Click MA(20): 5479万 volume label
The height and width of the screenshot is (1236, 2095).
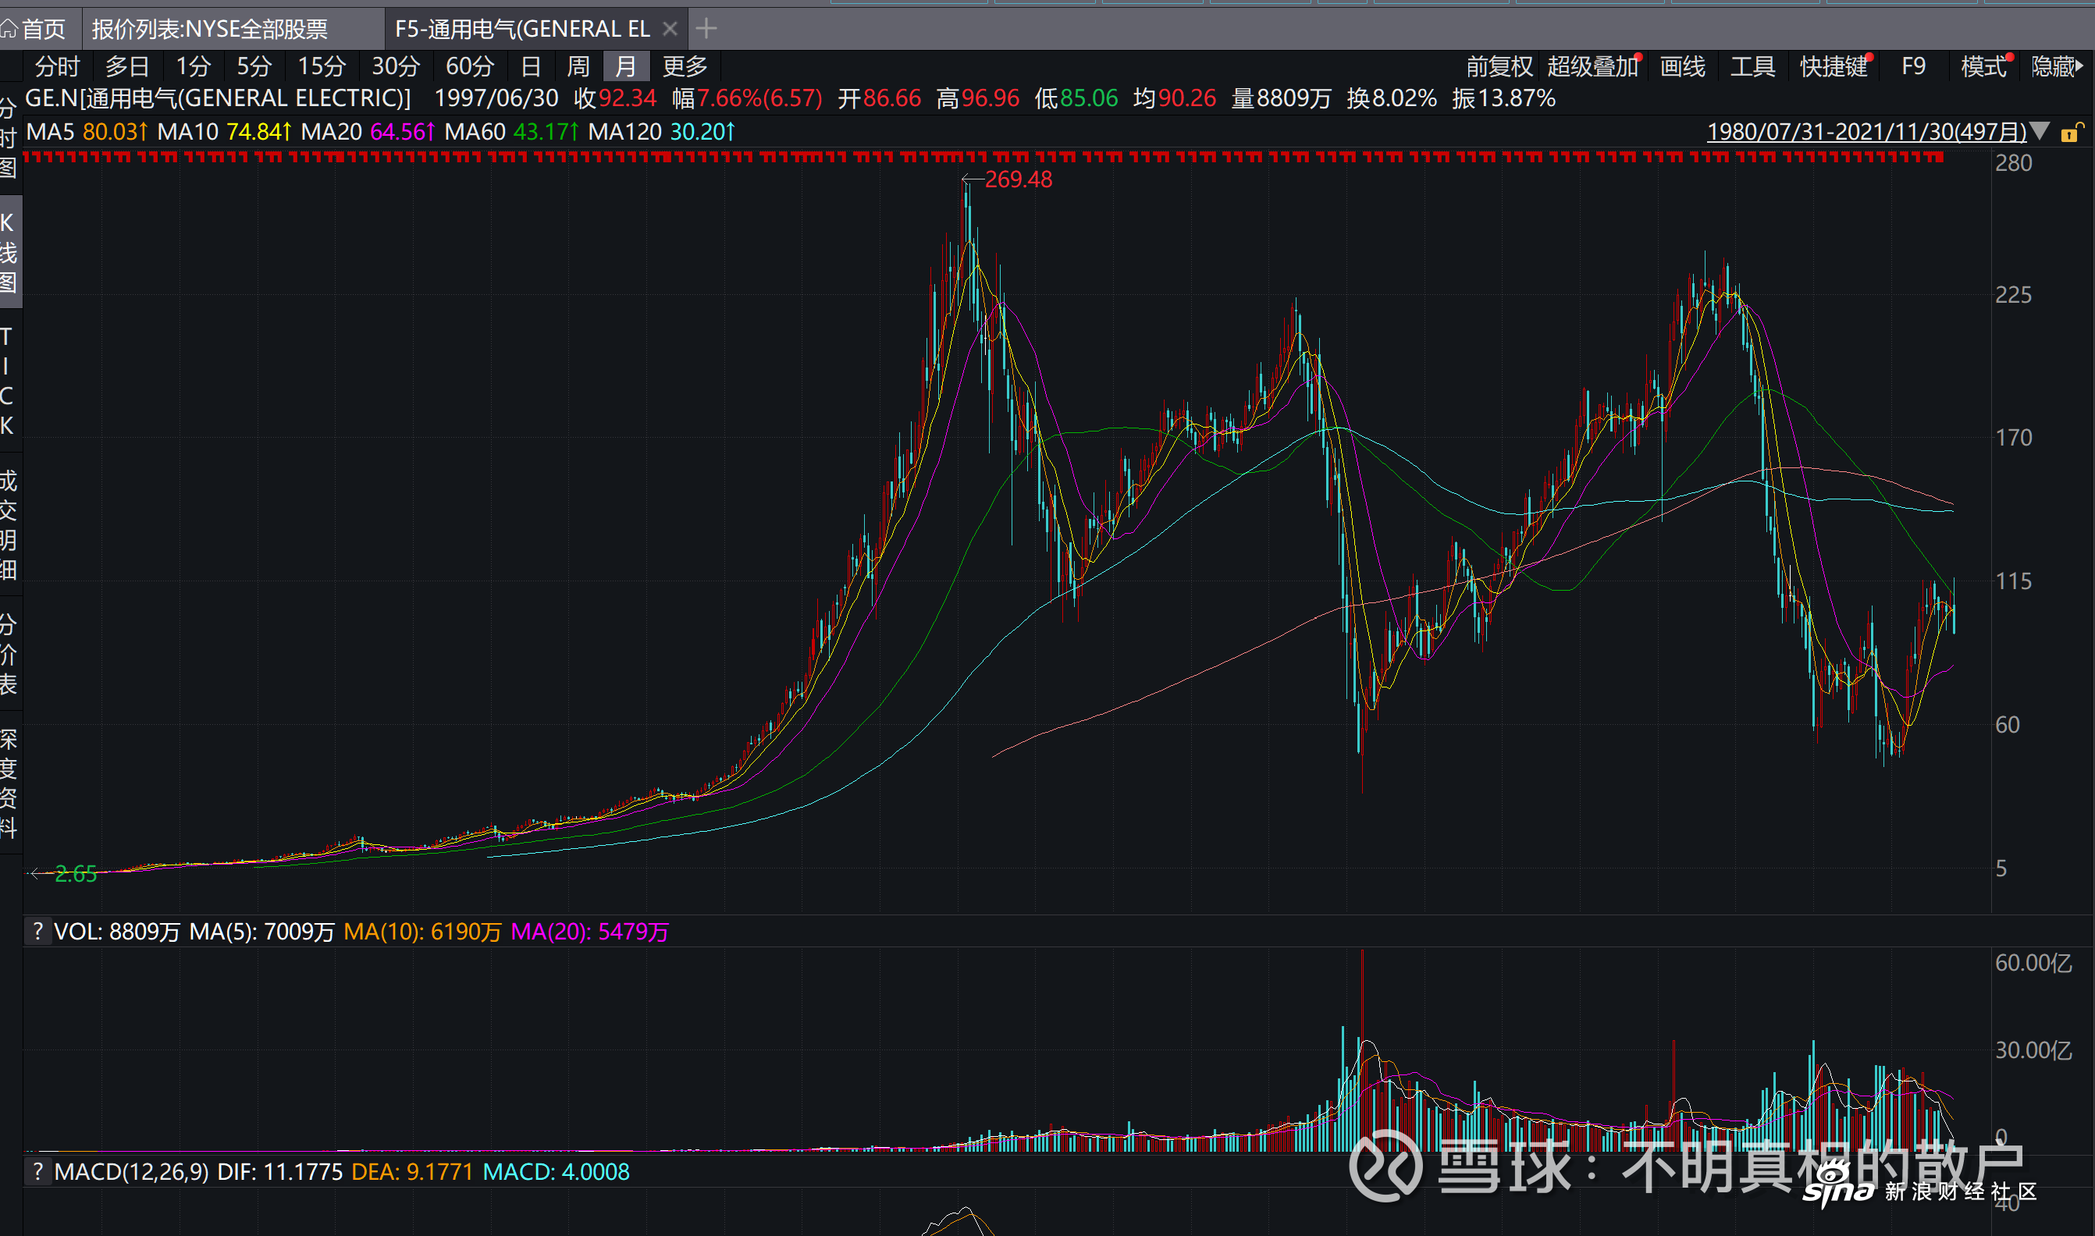tap(590, 931)
